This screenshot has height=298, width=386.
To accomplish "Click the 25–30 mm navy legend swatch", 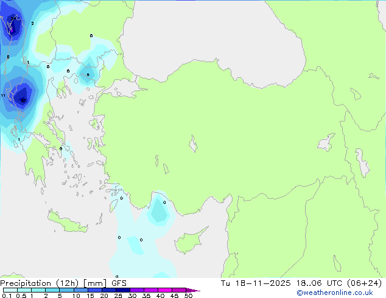I will coord(122,290).
